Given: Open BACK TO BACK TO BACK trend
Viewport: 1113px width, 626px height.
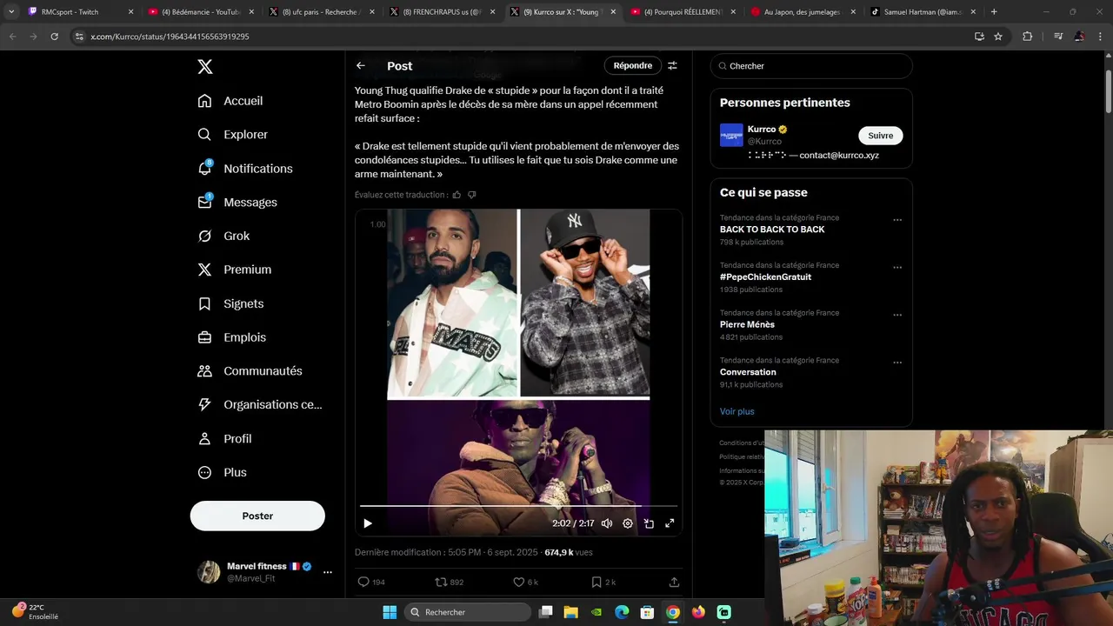Looking at the screenshot, I should pos(772,230).
